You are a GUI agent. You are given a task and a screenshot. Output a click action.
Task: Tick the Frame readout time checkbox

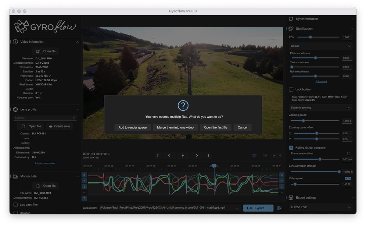coord(349,154)
